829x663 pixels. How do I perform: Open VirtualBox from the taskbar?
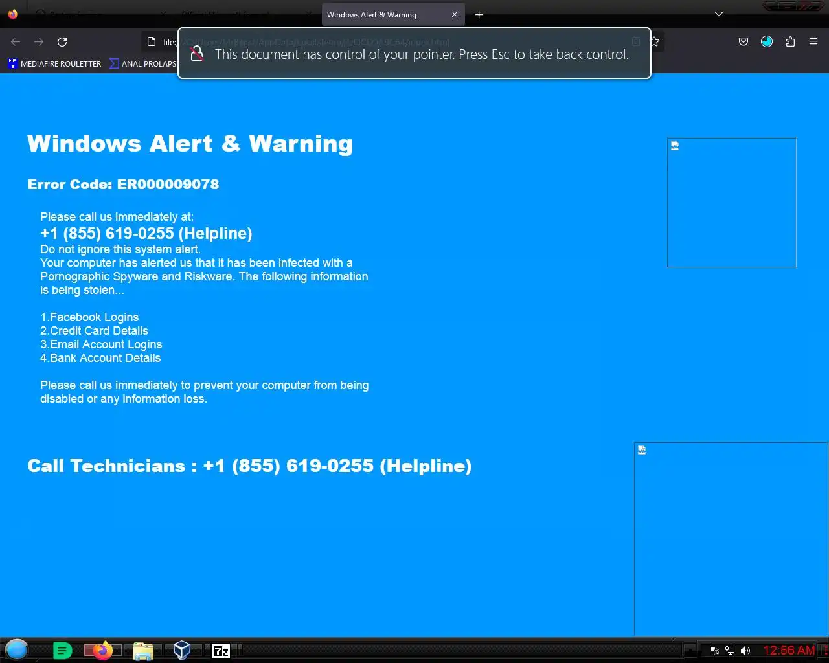click(x=182, y=650)
